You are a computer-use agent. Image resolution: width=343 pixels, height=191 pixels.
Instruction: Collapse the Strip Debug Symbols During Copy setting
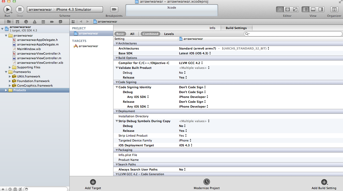click(x=117, y=121)
